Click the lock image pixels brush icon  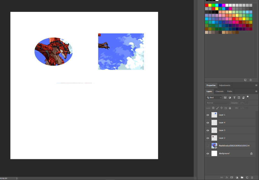click(x=217, y=108)
